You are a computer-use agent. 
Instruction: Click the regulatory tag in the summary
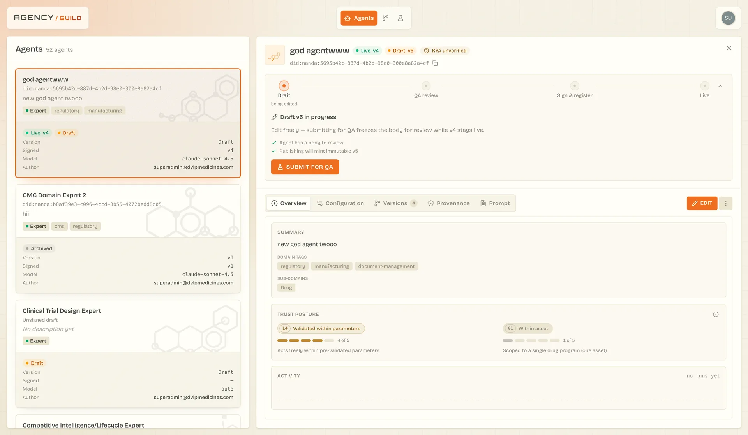pyautogui.click(x=293, y=266)
